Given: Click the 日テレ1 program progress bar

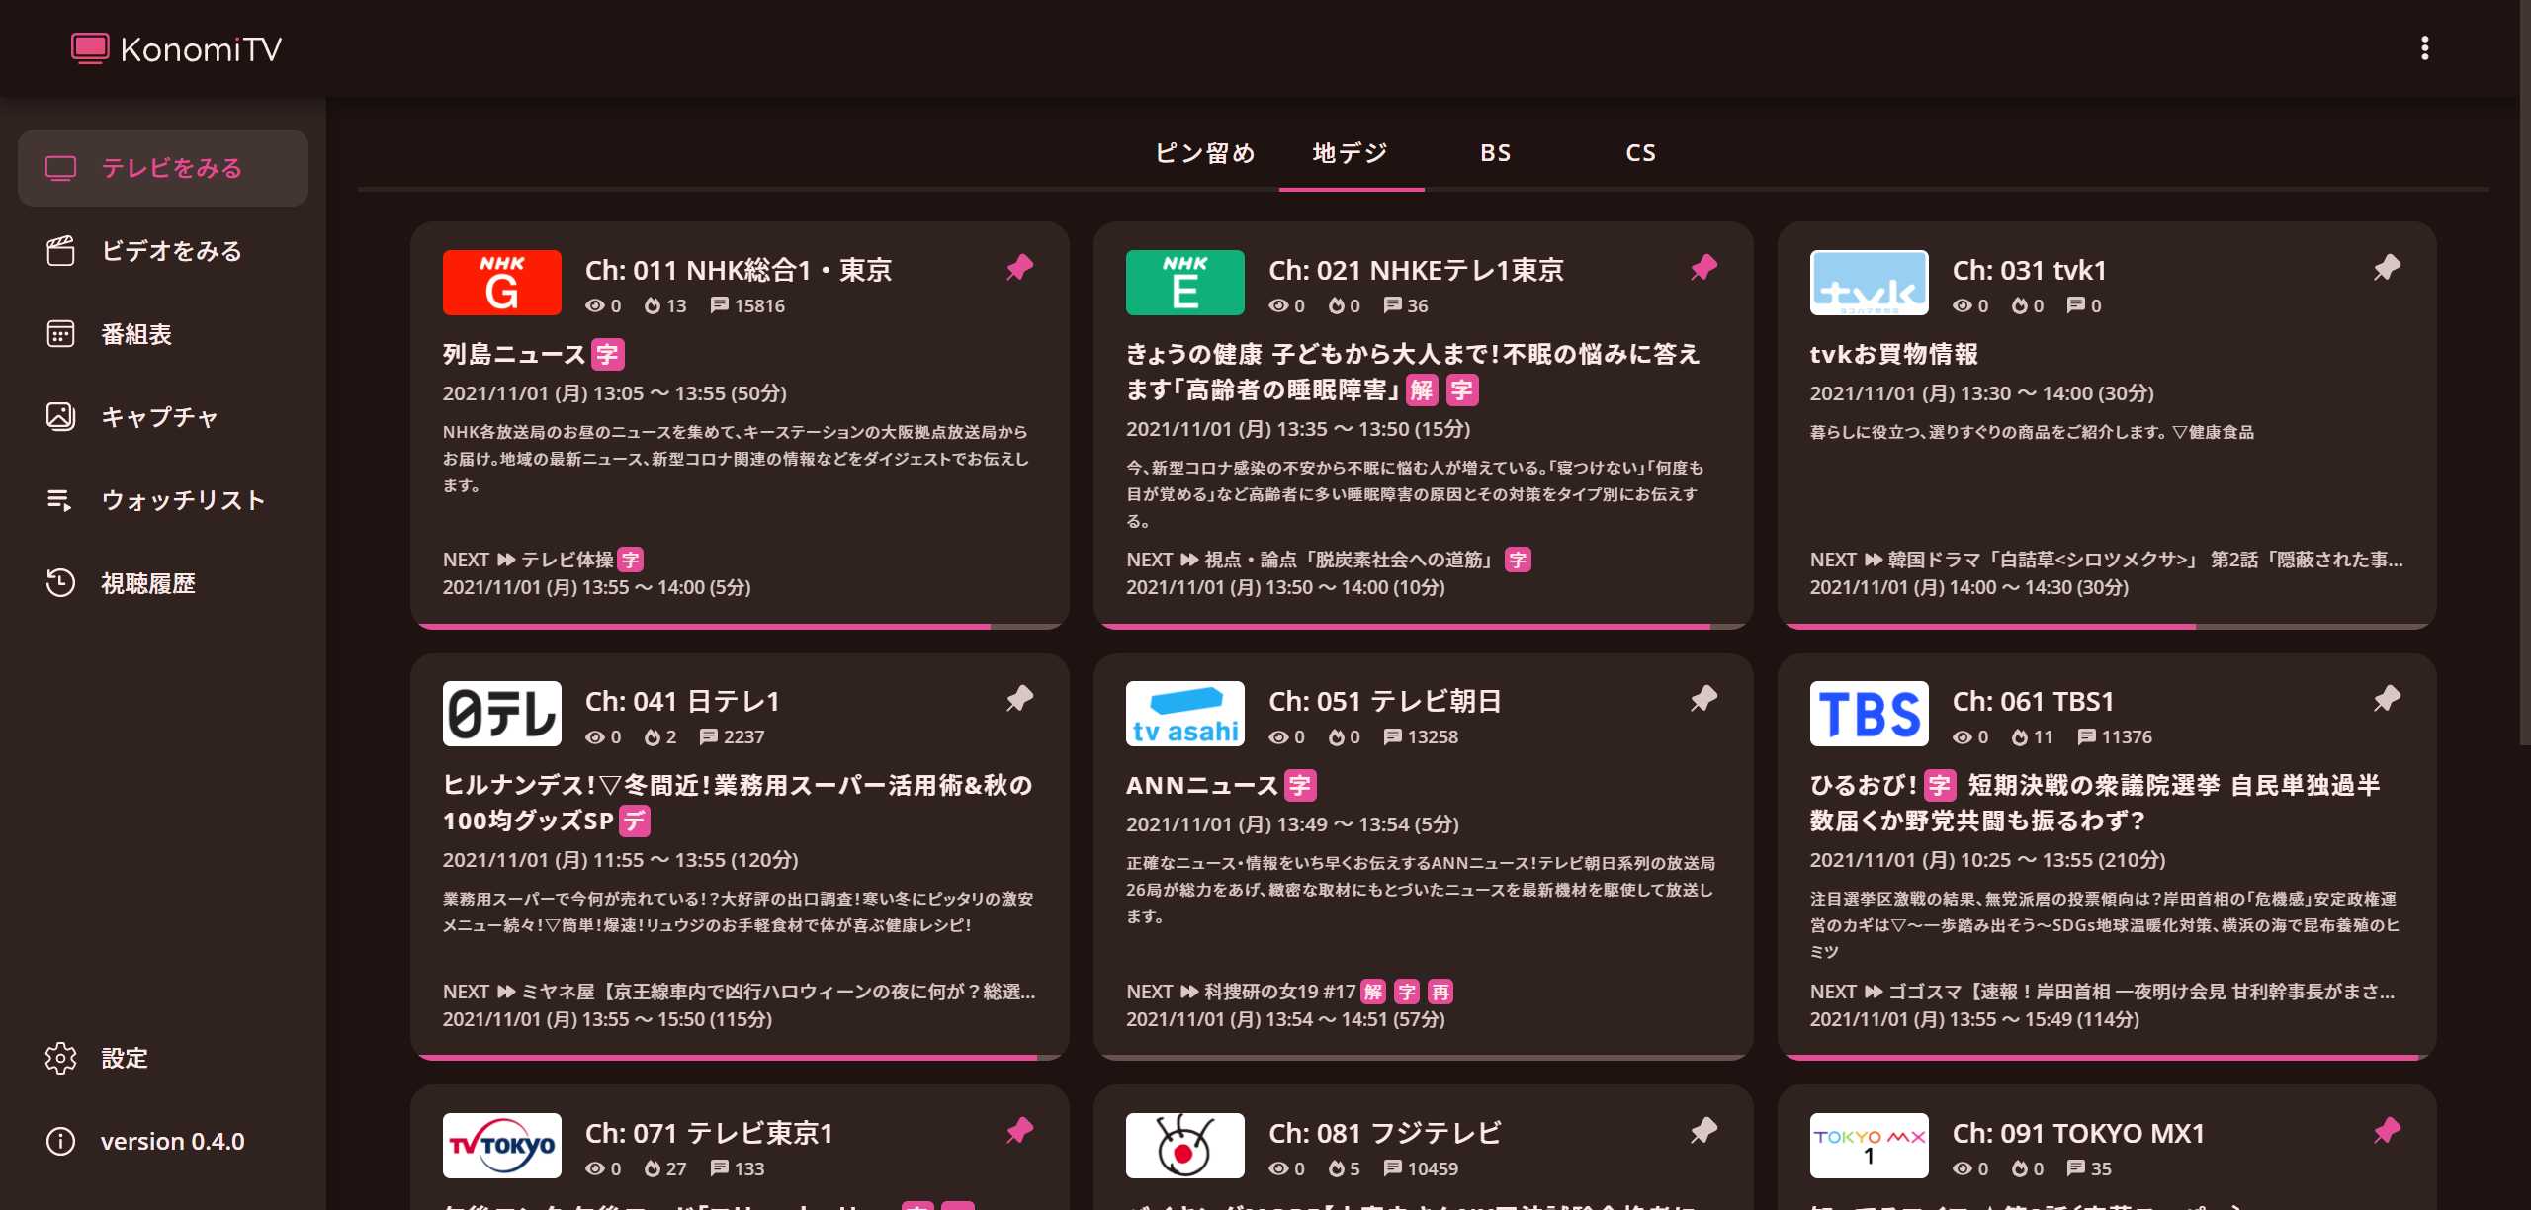Looking at the screenshot, I should pyautogui.click(x=740, y=1058).
